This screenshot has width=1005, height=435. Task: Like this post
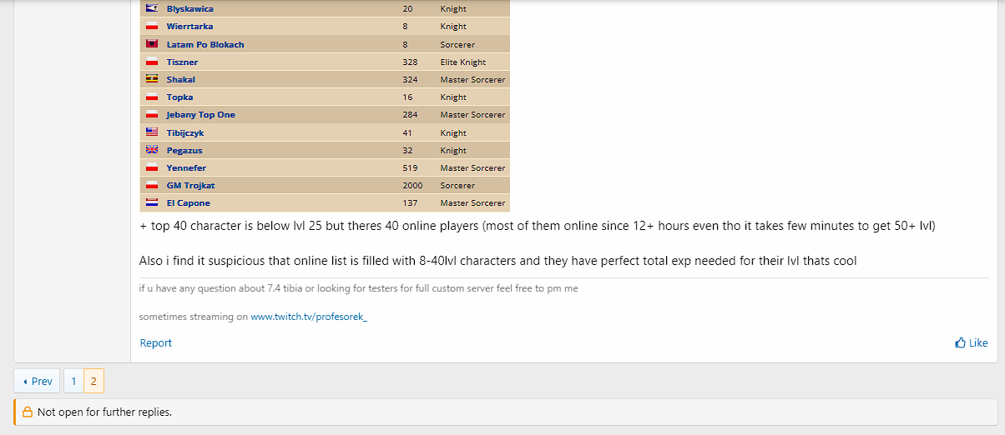click(971, 342)
